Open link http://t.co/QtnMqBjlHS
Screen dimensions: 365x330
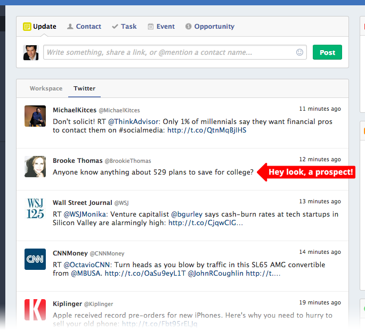coord(207,130)
